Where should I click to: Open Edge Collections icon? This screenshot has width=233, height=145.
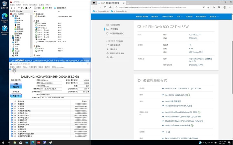coord(219,7)
